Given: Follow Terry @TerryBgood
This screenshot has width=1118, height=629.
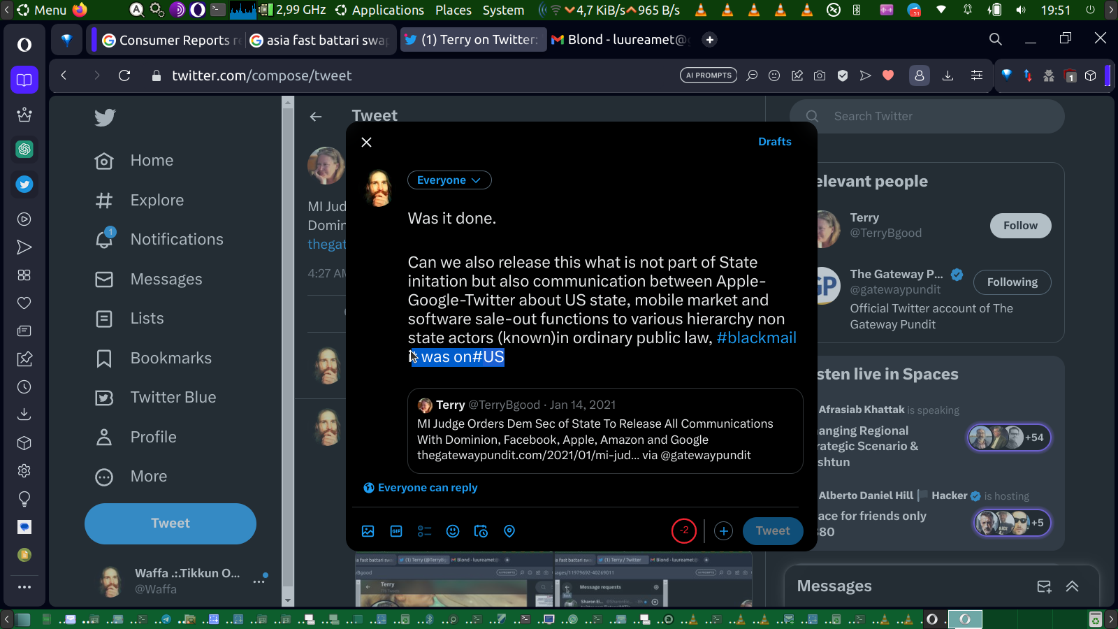Looking at the screenshot, I should tap(1020, 226).
